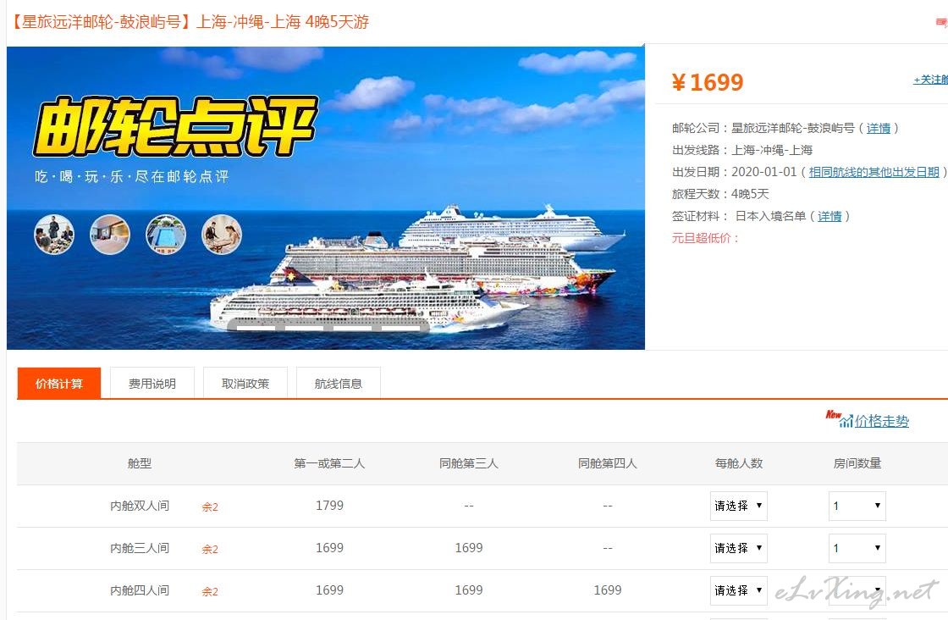Viewport: 948px width, 620px height.
Task: Open 详情 link next to cruise company
Action: click(879, 128)
